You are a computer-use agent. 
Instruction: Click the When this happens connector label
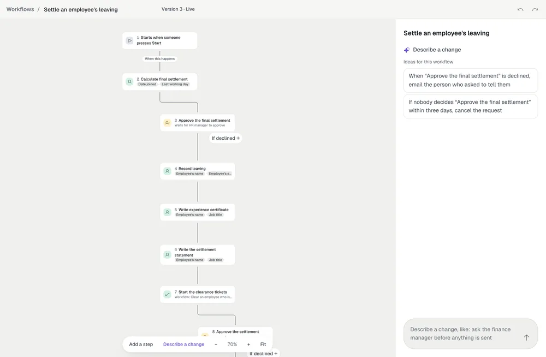[160, 58]
